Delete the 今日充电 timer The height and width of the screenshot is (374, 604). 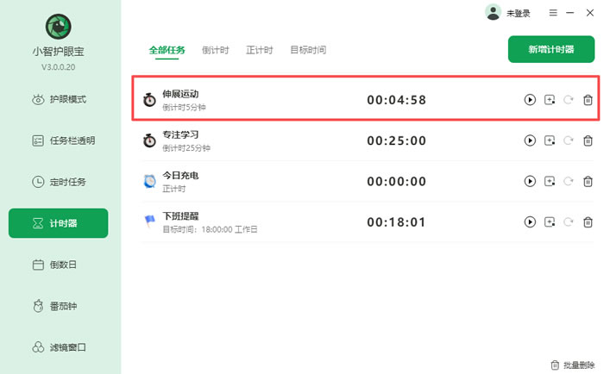pos(588,181)
